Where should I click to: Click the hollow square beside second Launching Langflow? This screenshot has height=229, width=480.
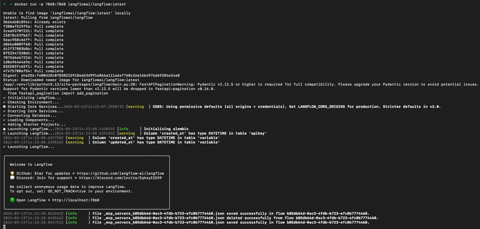[4, 133]
